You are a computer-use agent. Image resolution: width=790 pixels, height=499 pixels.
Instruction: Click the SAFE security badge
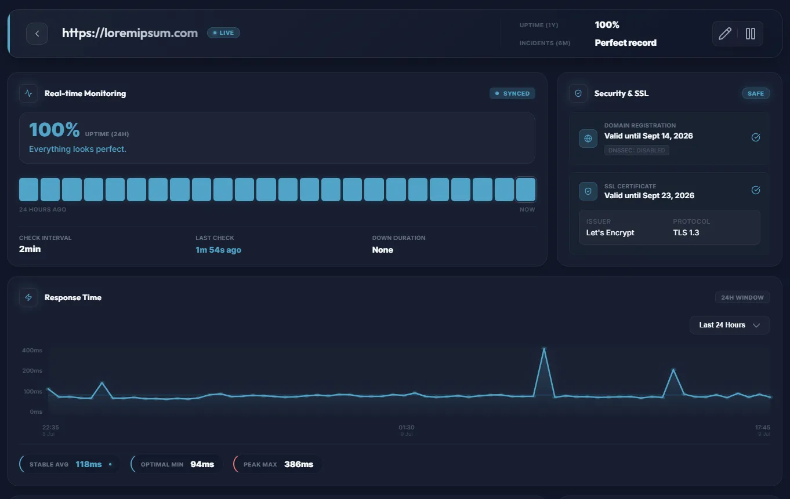756,93
